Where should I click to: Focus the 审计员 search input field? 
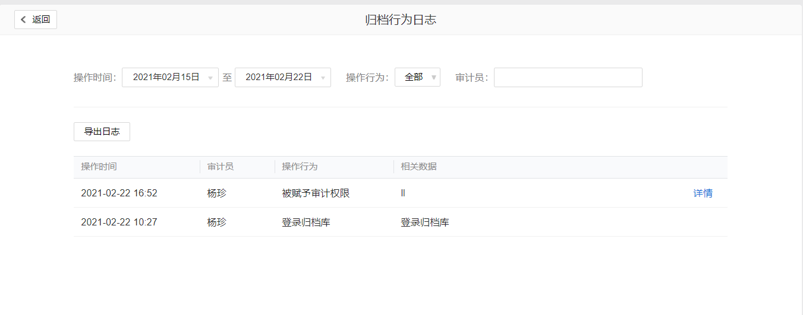pos(568,77)
